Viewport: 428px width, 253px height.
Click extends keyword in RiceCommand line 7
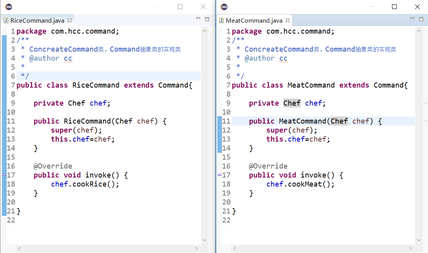pyautogui.click(x=139, y=85)
